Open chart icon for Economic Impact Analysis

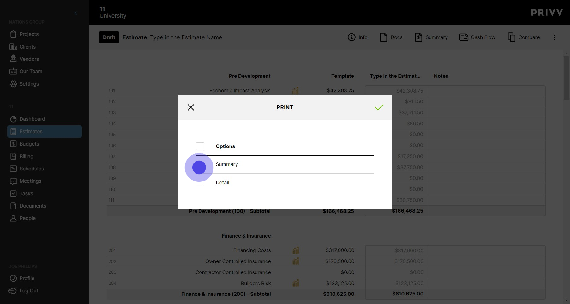coord(295,91)
